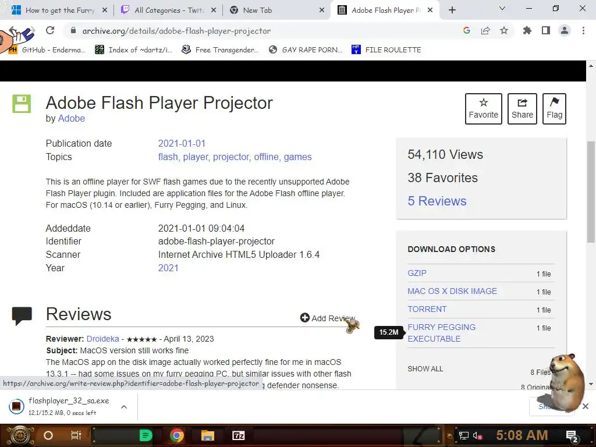
Task: Close the Twitch tab
Action: coord(214,10)
